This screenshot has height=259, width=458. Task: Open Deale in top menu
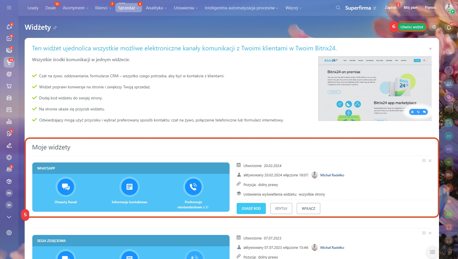click(x=51, y=8)
